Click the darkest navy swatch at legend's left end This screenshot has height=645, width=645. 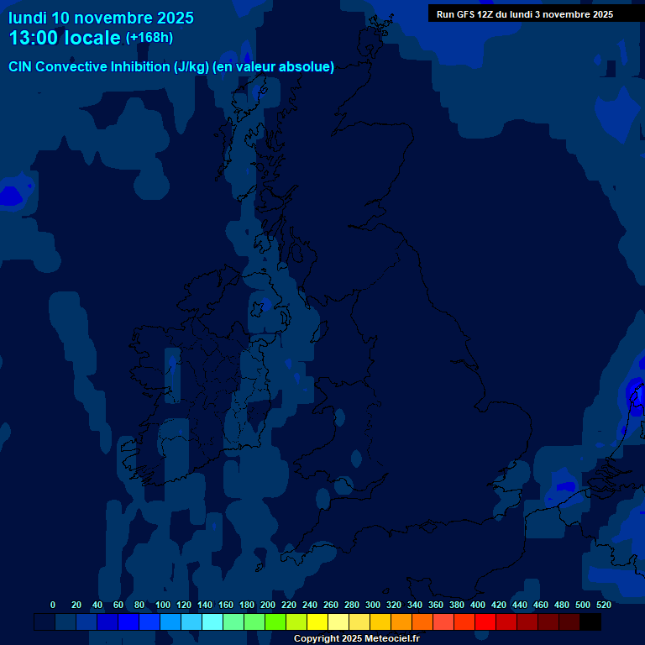click(45, 622)
